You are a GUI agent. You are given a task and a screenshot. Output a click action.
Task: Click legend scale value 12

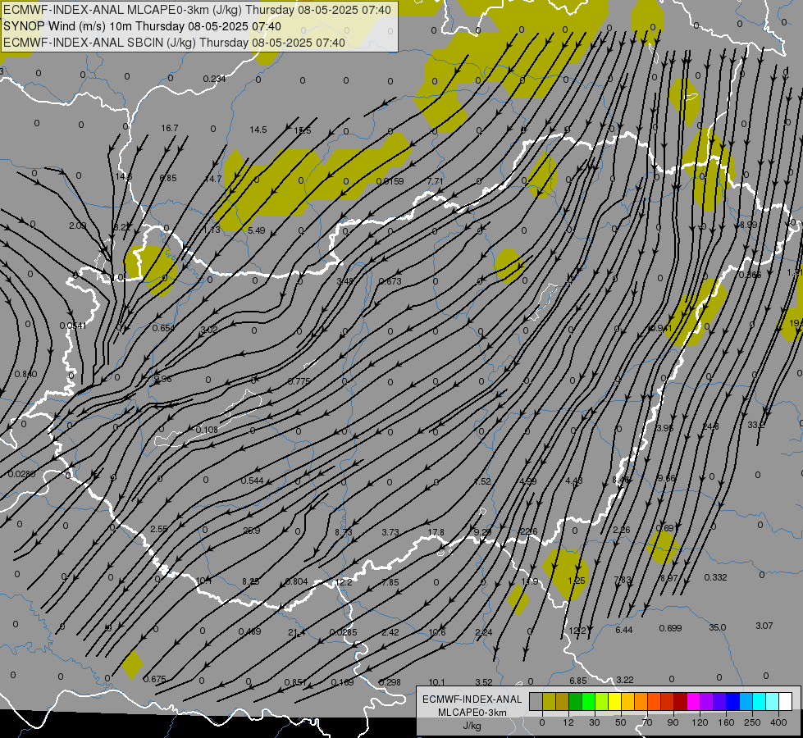point(568,722)
